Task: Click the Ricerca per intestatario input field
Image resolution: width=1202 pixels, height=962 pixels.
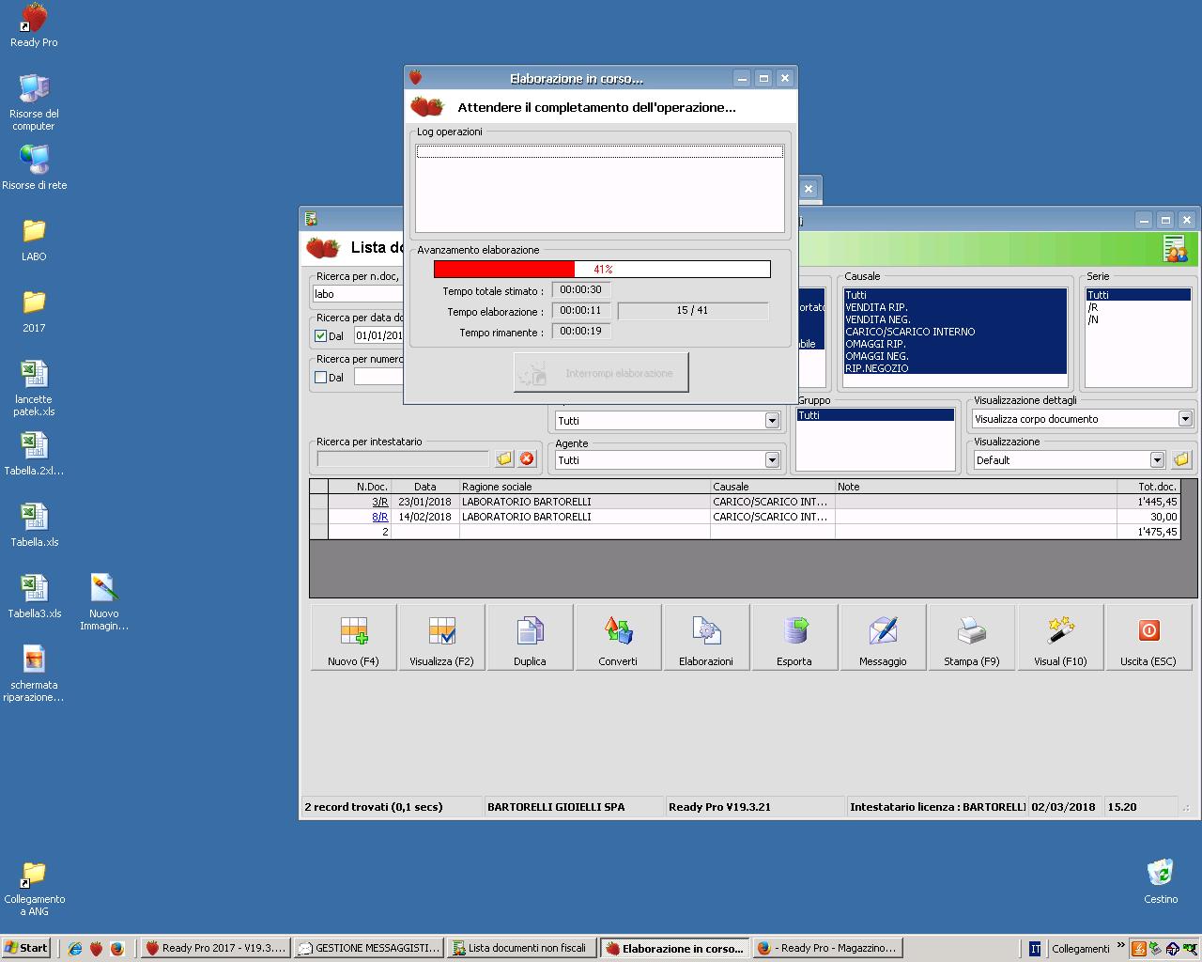Action: pyautogui.click(x=403, y=458)
